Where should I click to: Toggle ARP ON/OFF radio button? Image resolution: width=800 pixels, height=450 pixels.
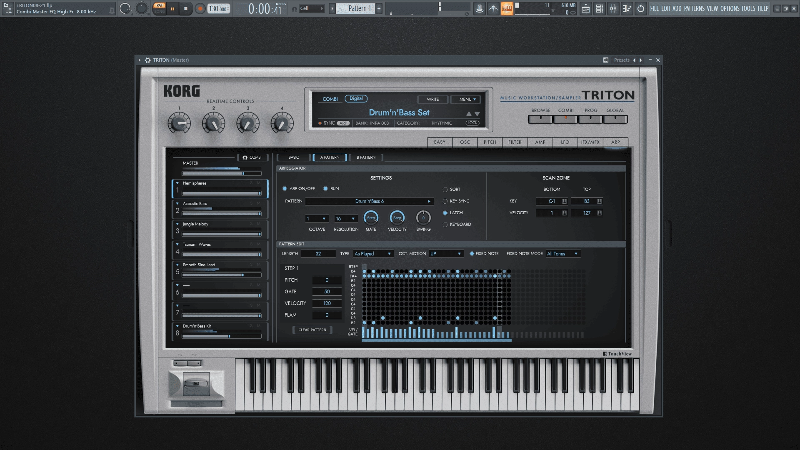285,189
